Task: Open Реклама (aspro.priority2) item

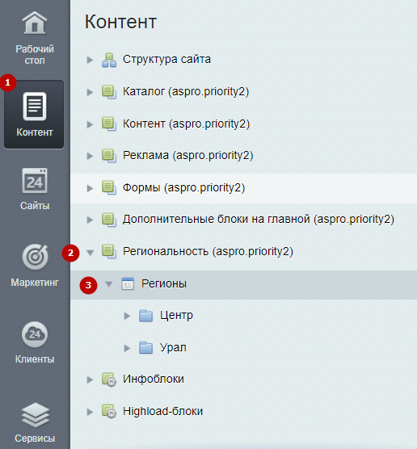Action: click(x=188, y=156)
